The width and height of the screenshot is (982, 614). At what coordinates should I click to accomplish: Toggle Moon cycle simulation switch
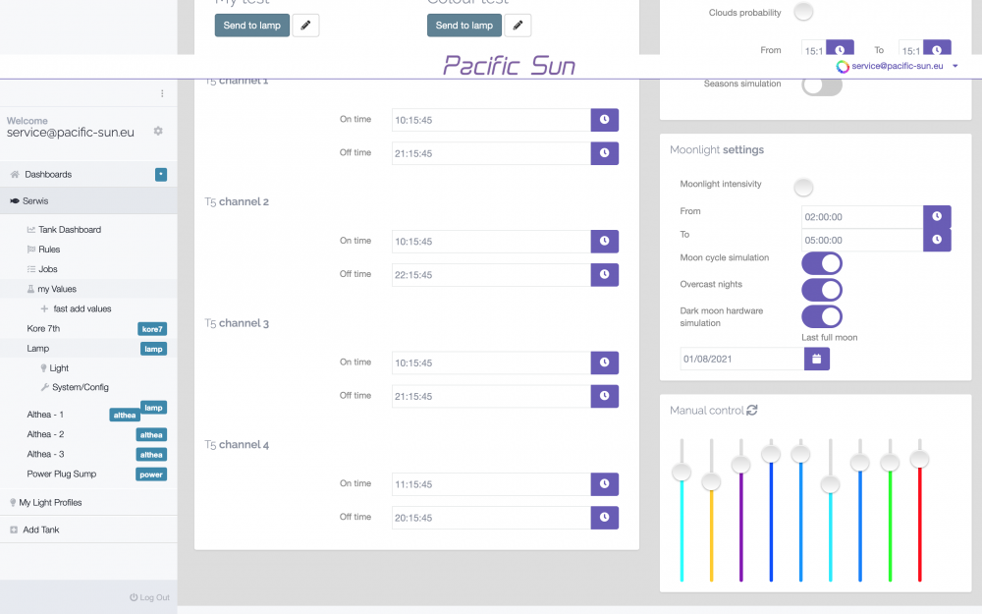pos(822,263)
